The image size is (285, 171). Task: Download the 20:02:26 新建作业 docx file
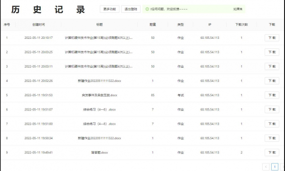[272, 81]
